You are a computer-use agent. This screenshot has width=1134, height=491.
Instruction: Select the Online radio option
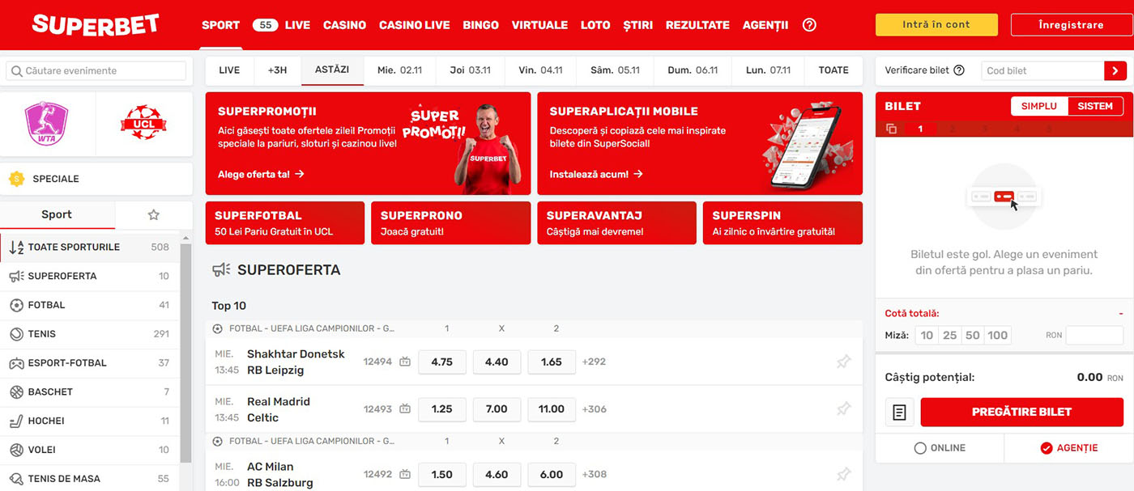tap(940, 448)
